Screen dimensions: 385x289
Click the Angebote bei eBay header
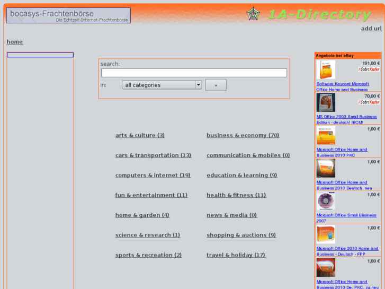click(348, 56)
